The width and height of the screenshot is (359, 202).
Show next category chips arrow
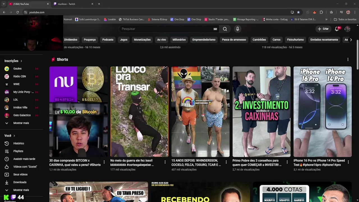[x=351, y=40]
